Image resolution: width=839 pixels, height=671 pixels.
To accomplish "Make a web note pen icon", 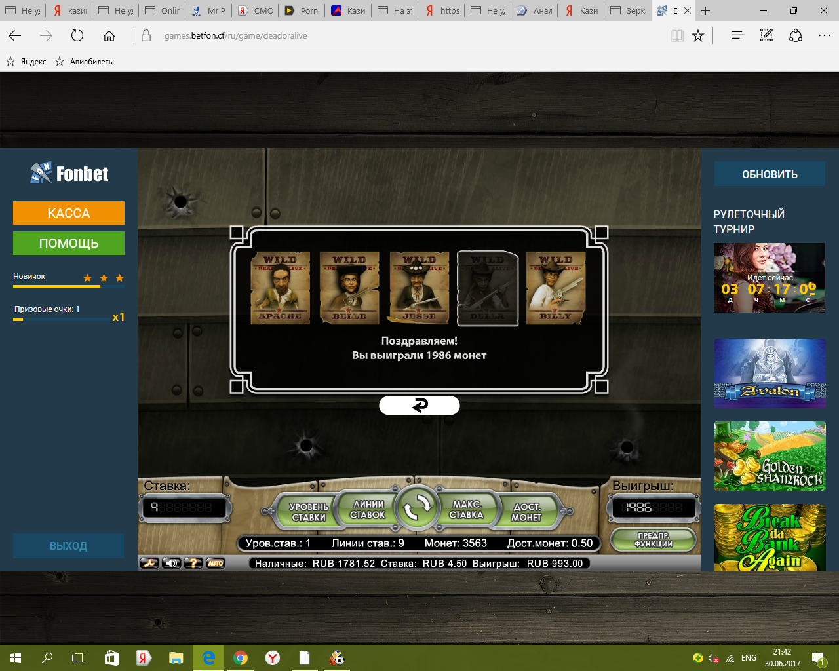I will 766,36.
